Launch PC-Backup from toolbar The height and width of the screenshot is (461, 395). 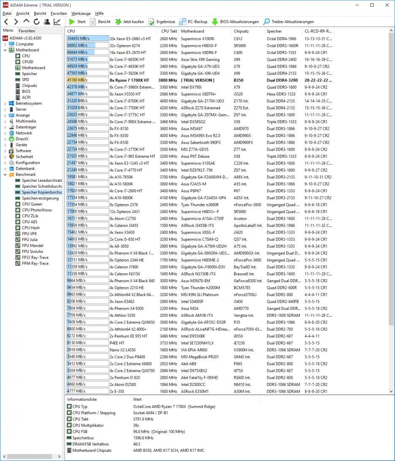coord(193,22)
